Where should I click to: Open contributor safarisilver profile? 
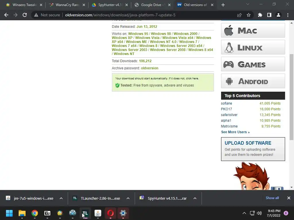pos(229,115)
